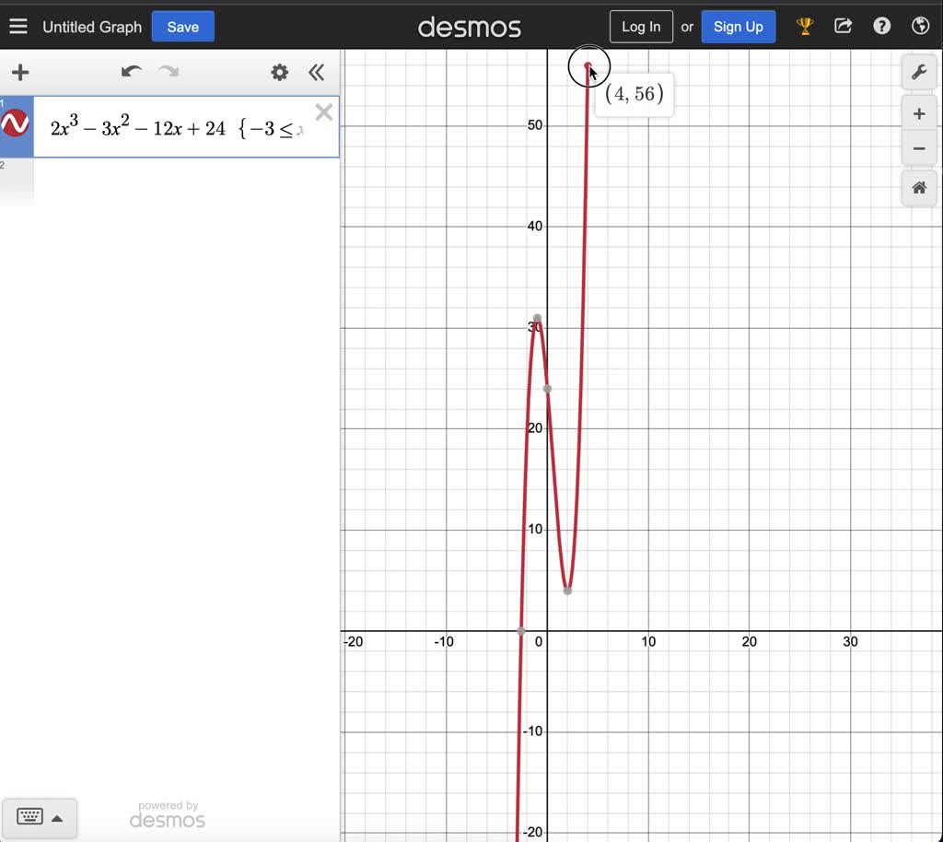The width and height of the screenshot is (943, 842).
Task: Toggle the on-screen keyboard at bottom left
Action: coord(29,817)
